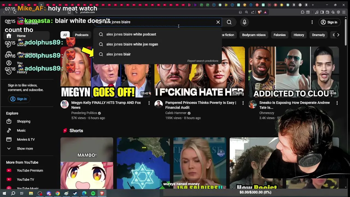Click Ohmeezzy channel avatar

252,104
